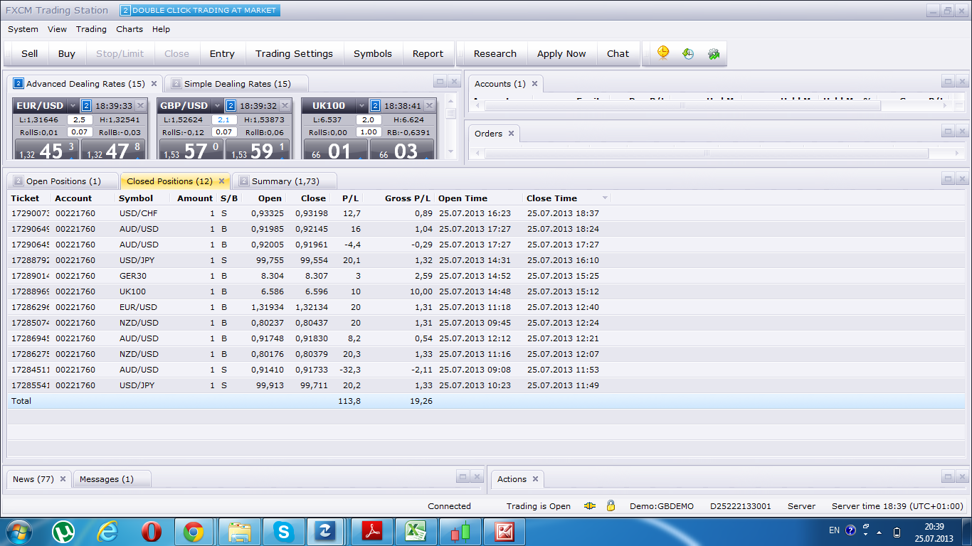Viewport: 972px width, 546px height.
Task: Expand the EUR/USD symbol dropdown arrow
Action: coord(73,106)
